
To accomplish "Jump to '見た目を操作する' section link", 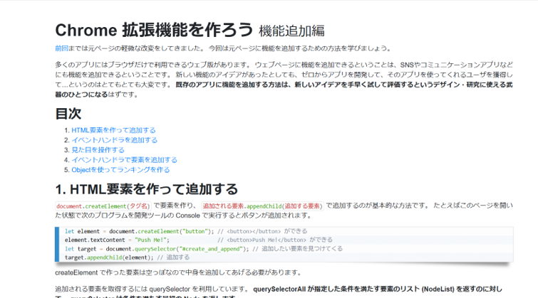I will coord(98,150).
